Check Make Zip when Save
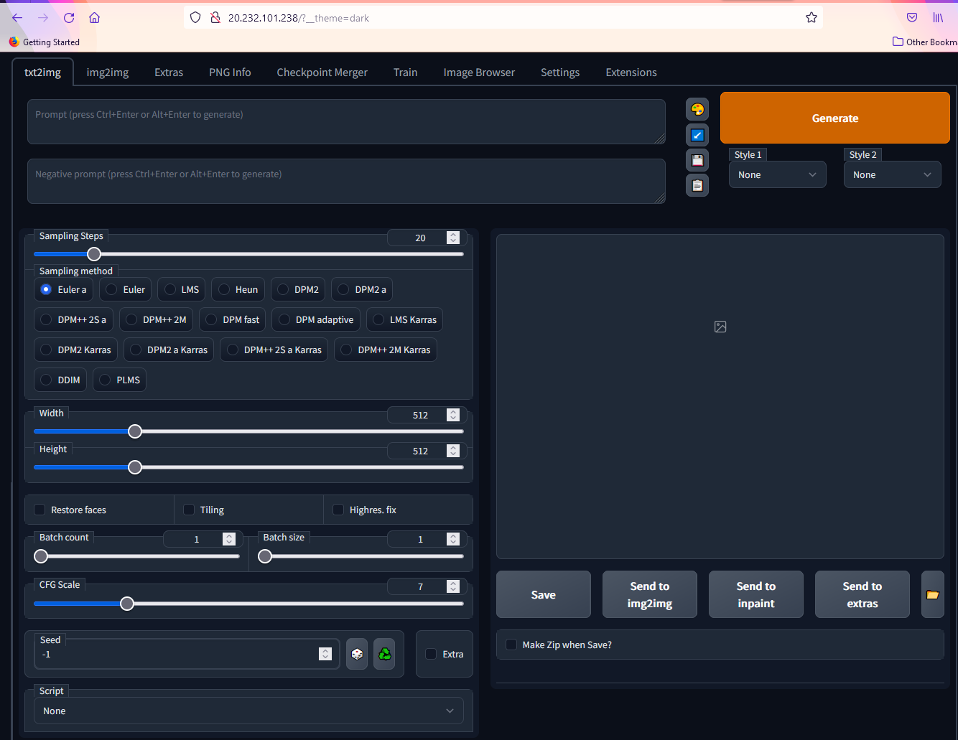The width and height of the screenshot is (958, 740). pyautogui.click(x=511, y=645)
